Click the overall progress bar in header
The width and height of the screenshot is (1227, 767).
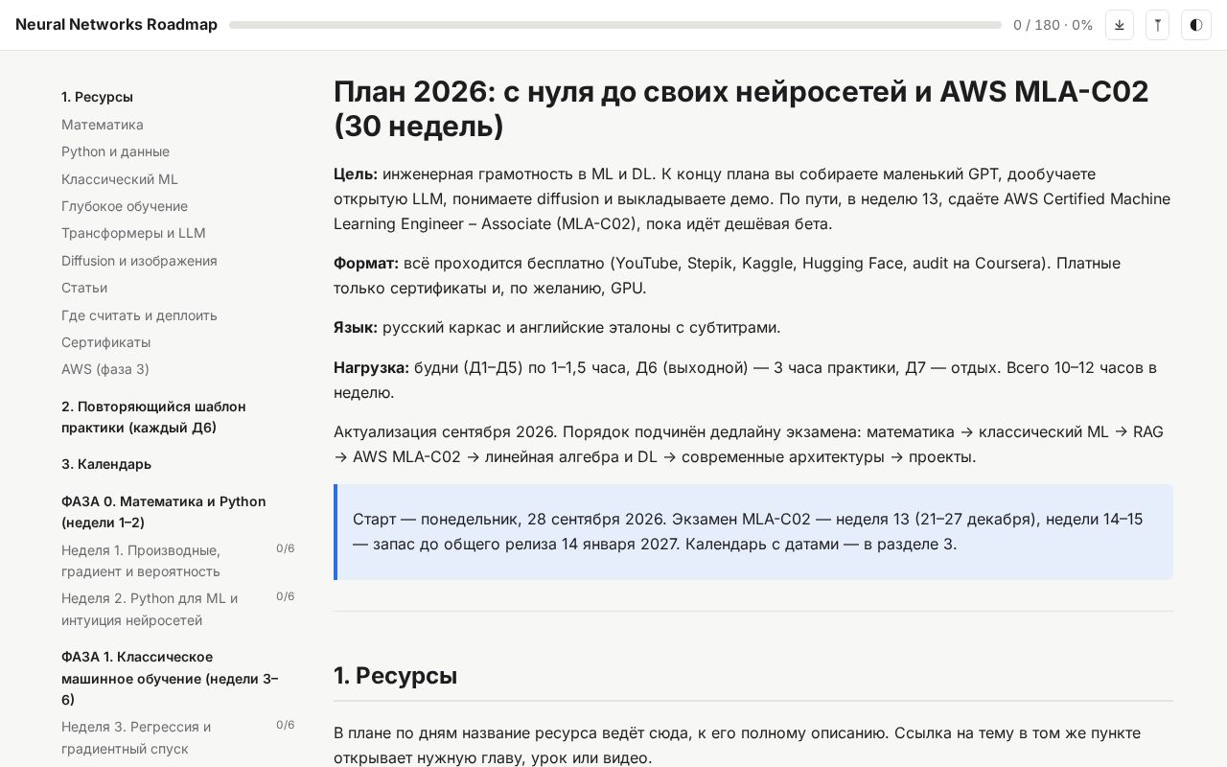coord(615,25)
